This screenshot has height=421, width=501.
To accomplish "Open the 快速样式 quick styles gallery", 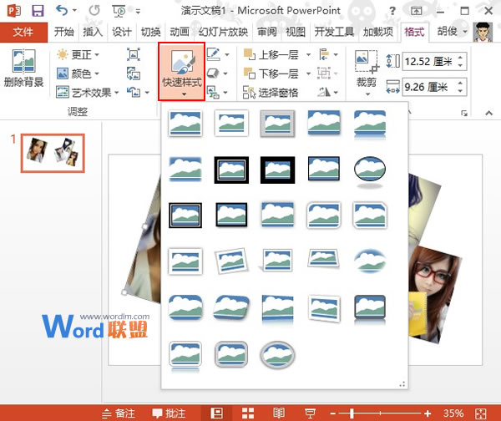I will click(182, 72).
